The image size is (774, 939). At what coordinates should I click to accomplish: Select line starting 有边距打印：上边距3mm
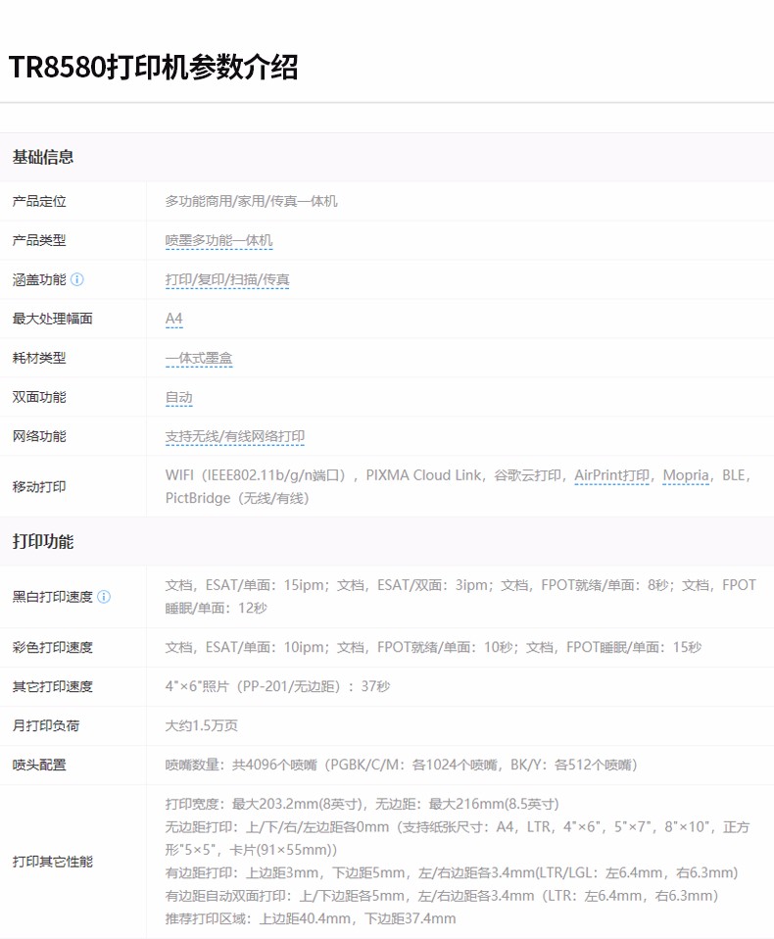452,873
